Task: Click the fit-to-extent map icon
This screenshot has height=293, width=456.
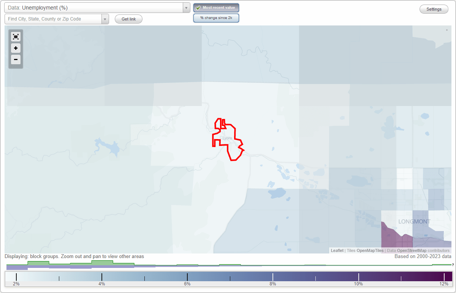Action: point(16,36)
